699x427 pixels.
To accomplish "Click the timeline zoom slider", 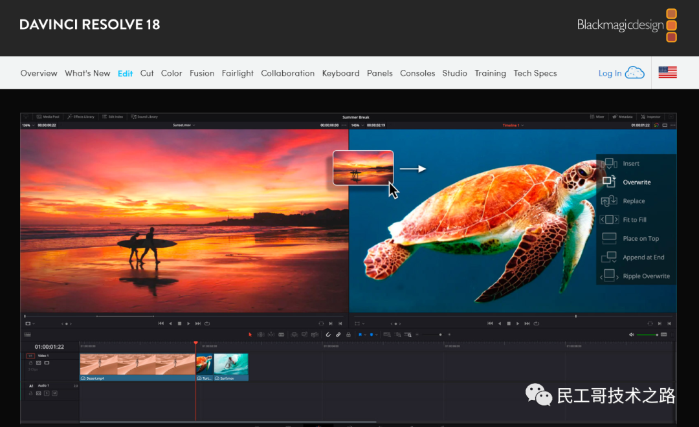I will [x=433, y=334].
